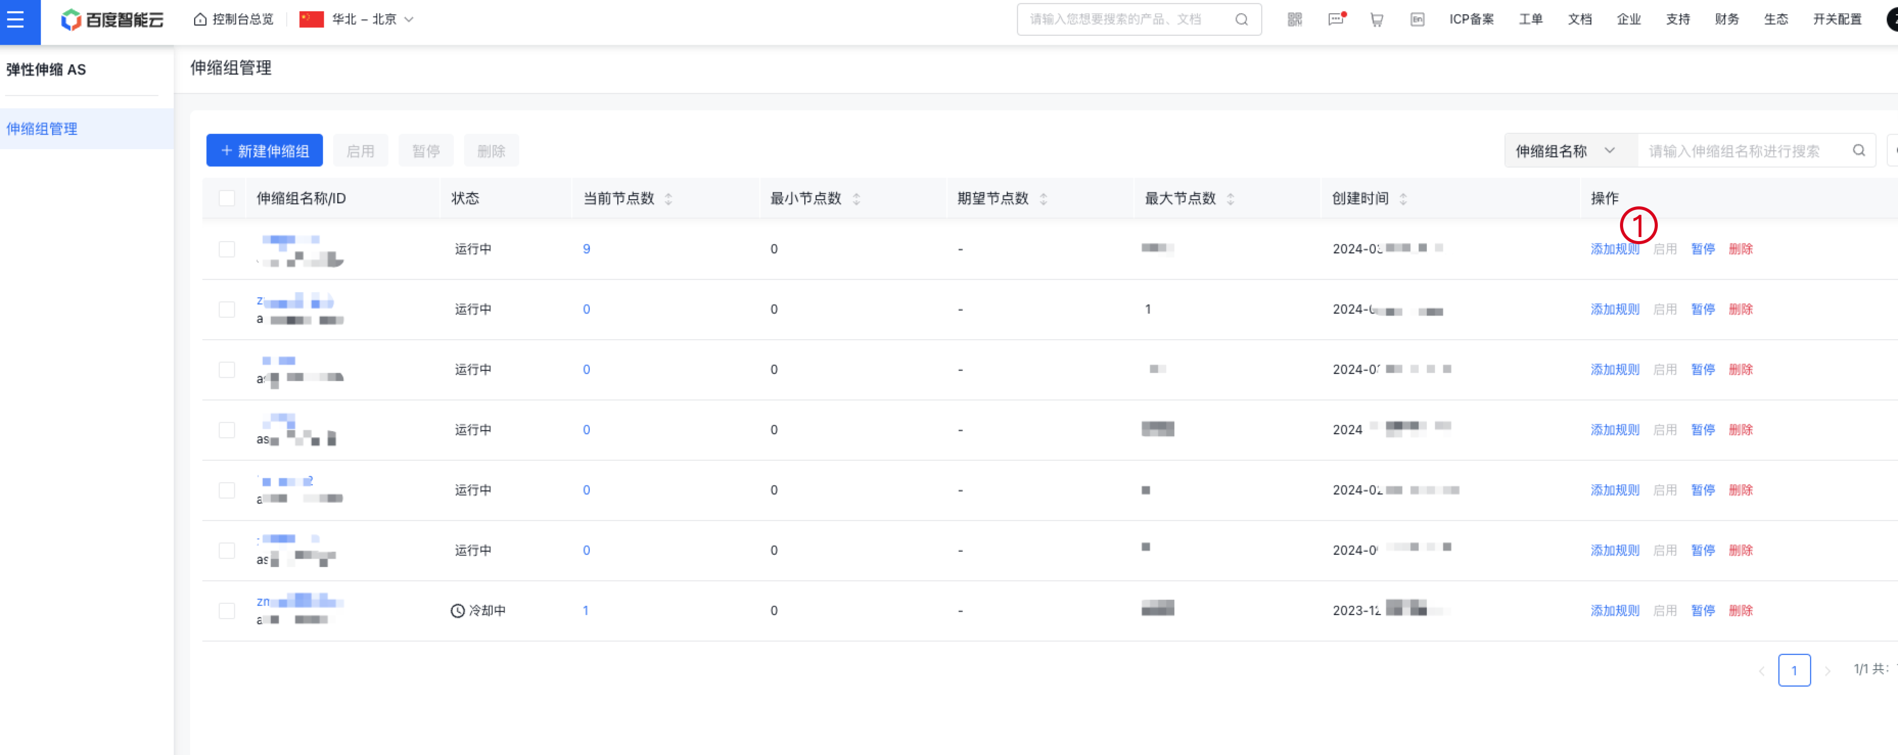Click 启用 for the 9-node row
Image resolution: width=1898 pixels, height=755 pixels.
click(1664, 250)
